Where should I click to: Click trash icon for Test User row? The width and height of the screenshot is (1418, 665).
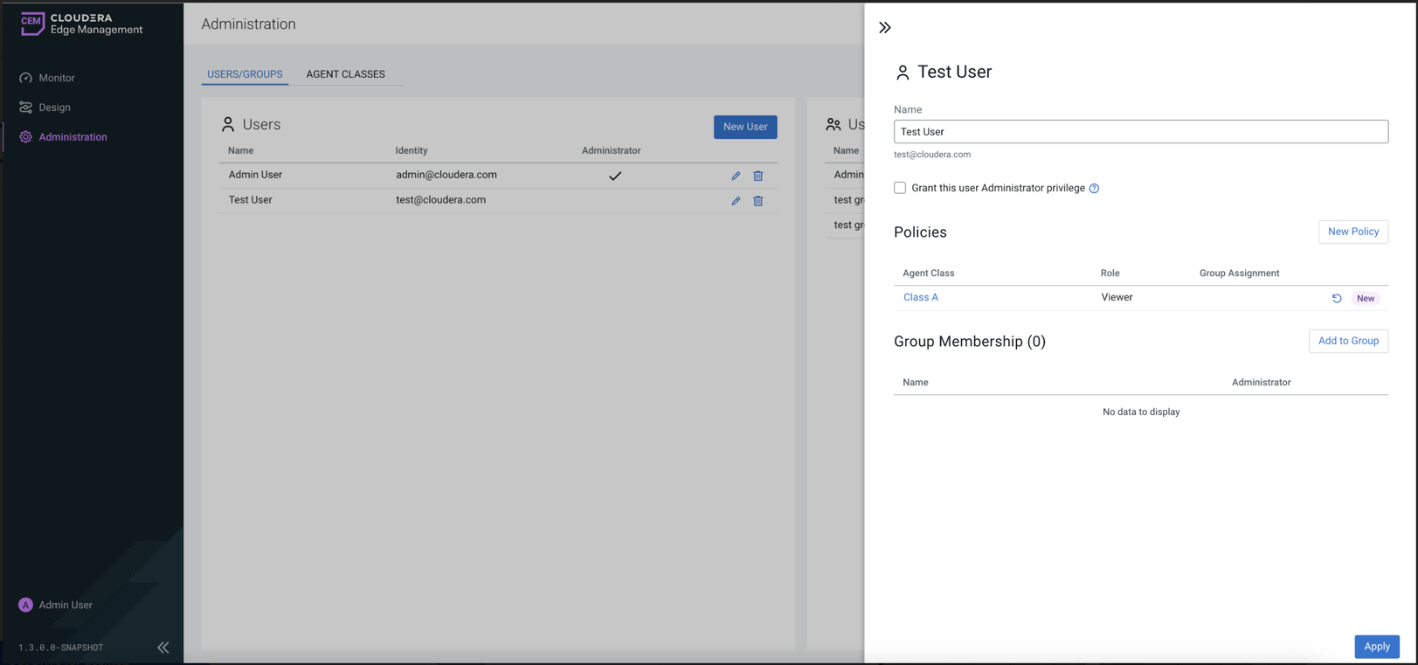(758, 201)
